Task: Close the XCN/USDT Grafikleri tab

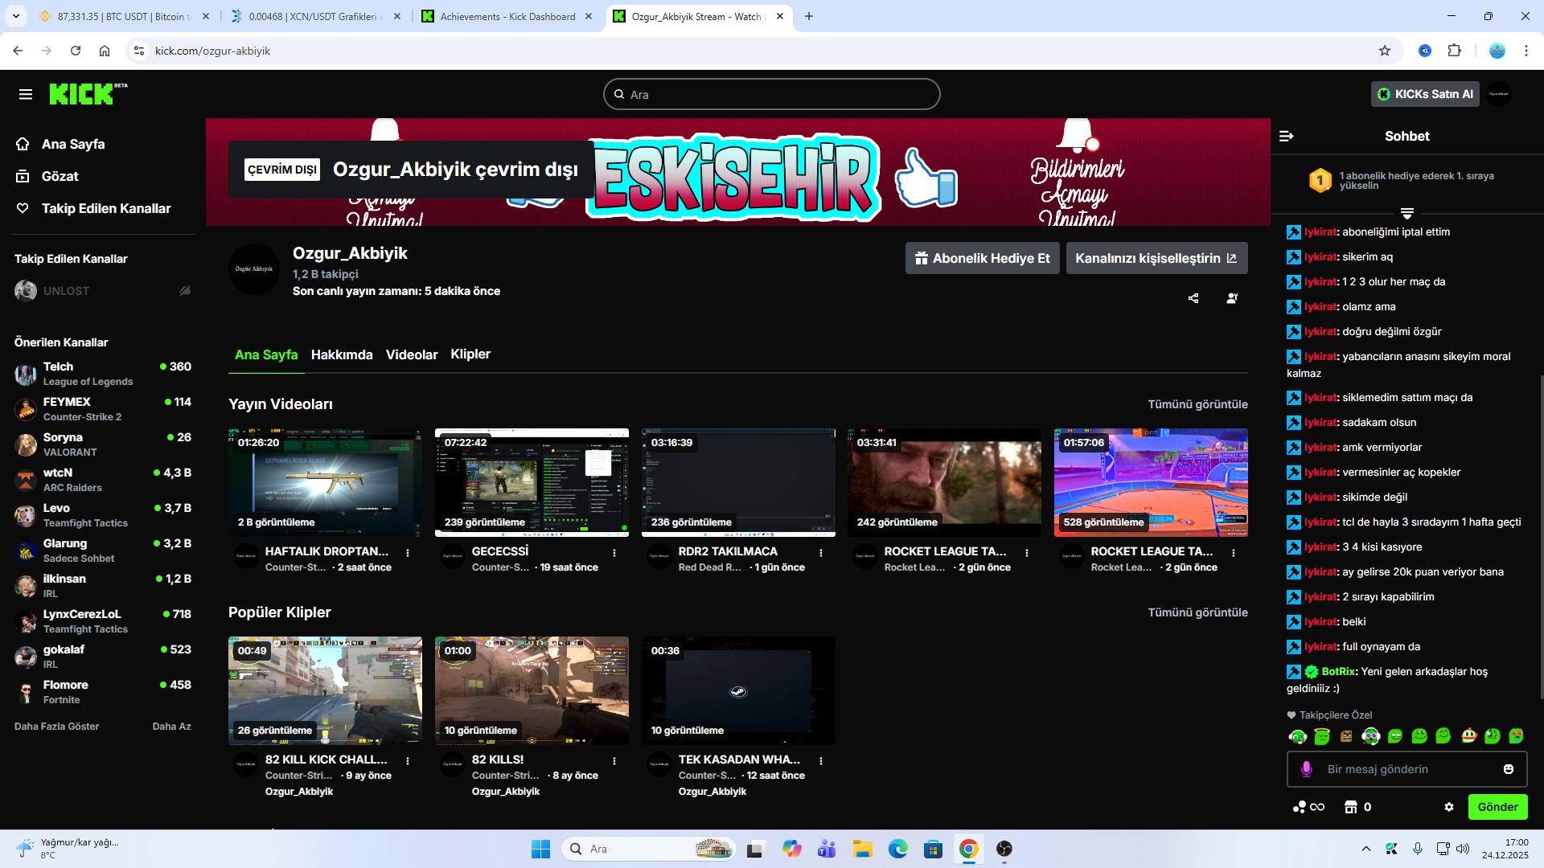Action: 397,16
